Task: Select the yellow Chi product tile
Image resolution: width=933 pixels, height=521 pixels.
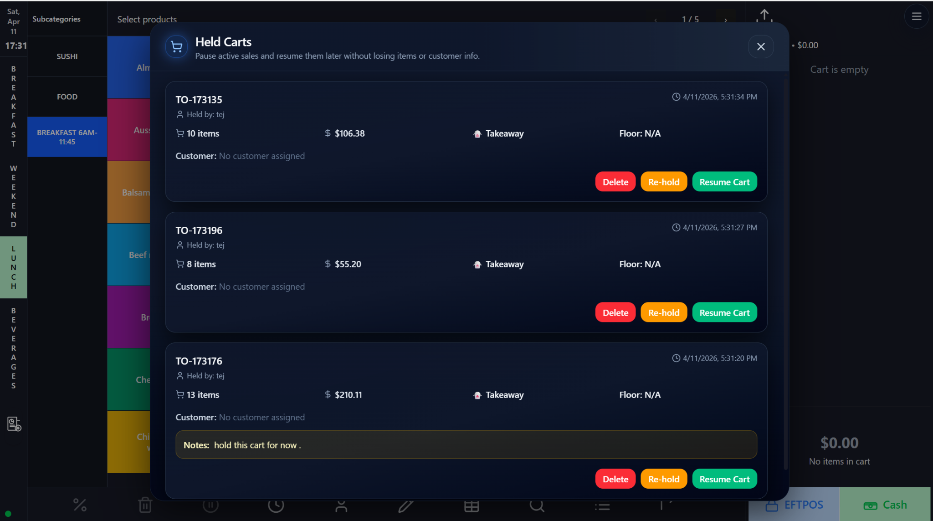Action: click(x=129, y=442)
